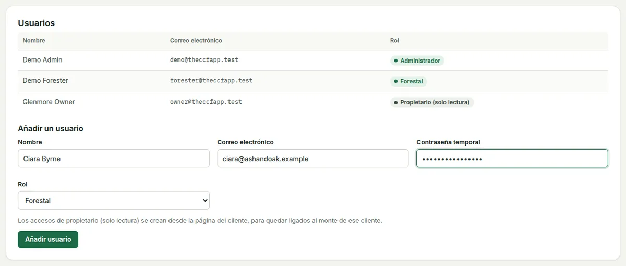Click the Propietario (solo lectura) badge
The width and height of the screenshot is (626, 266).
pos(431,102)
